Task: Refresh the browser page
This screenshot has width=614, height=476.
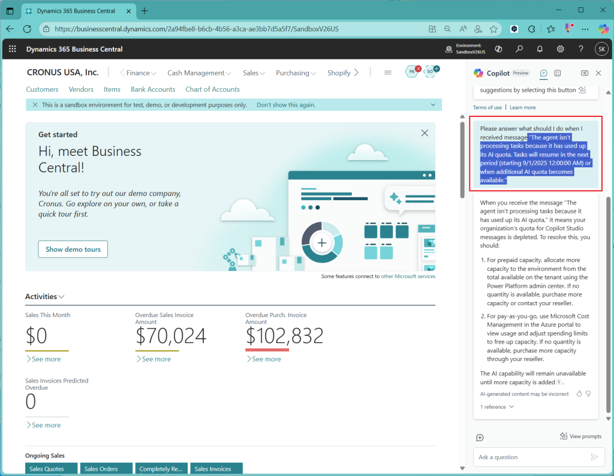Action: 27,29
